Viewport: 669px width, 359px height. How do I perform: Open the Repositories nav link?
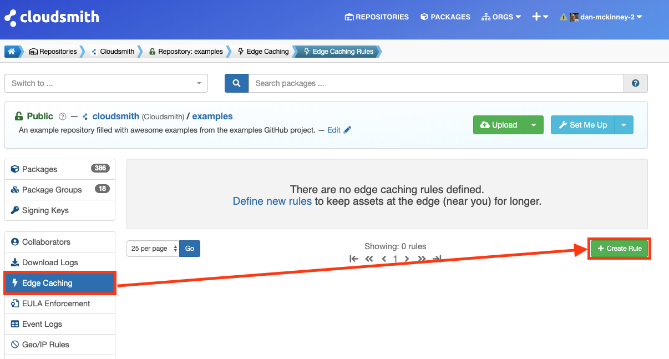coord(377,17)
